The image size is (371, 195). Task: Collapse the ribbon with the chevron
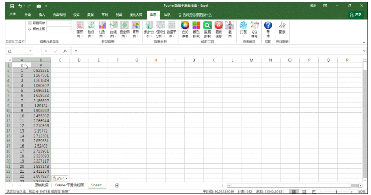(x=364, y=42)
